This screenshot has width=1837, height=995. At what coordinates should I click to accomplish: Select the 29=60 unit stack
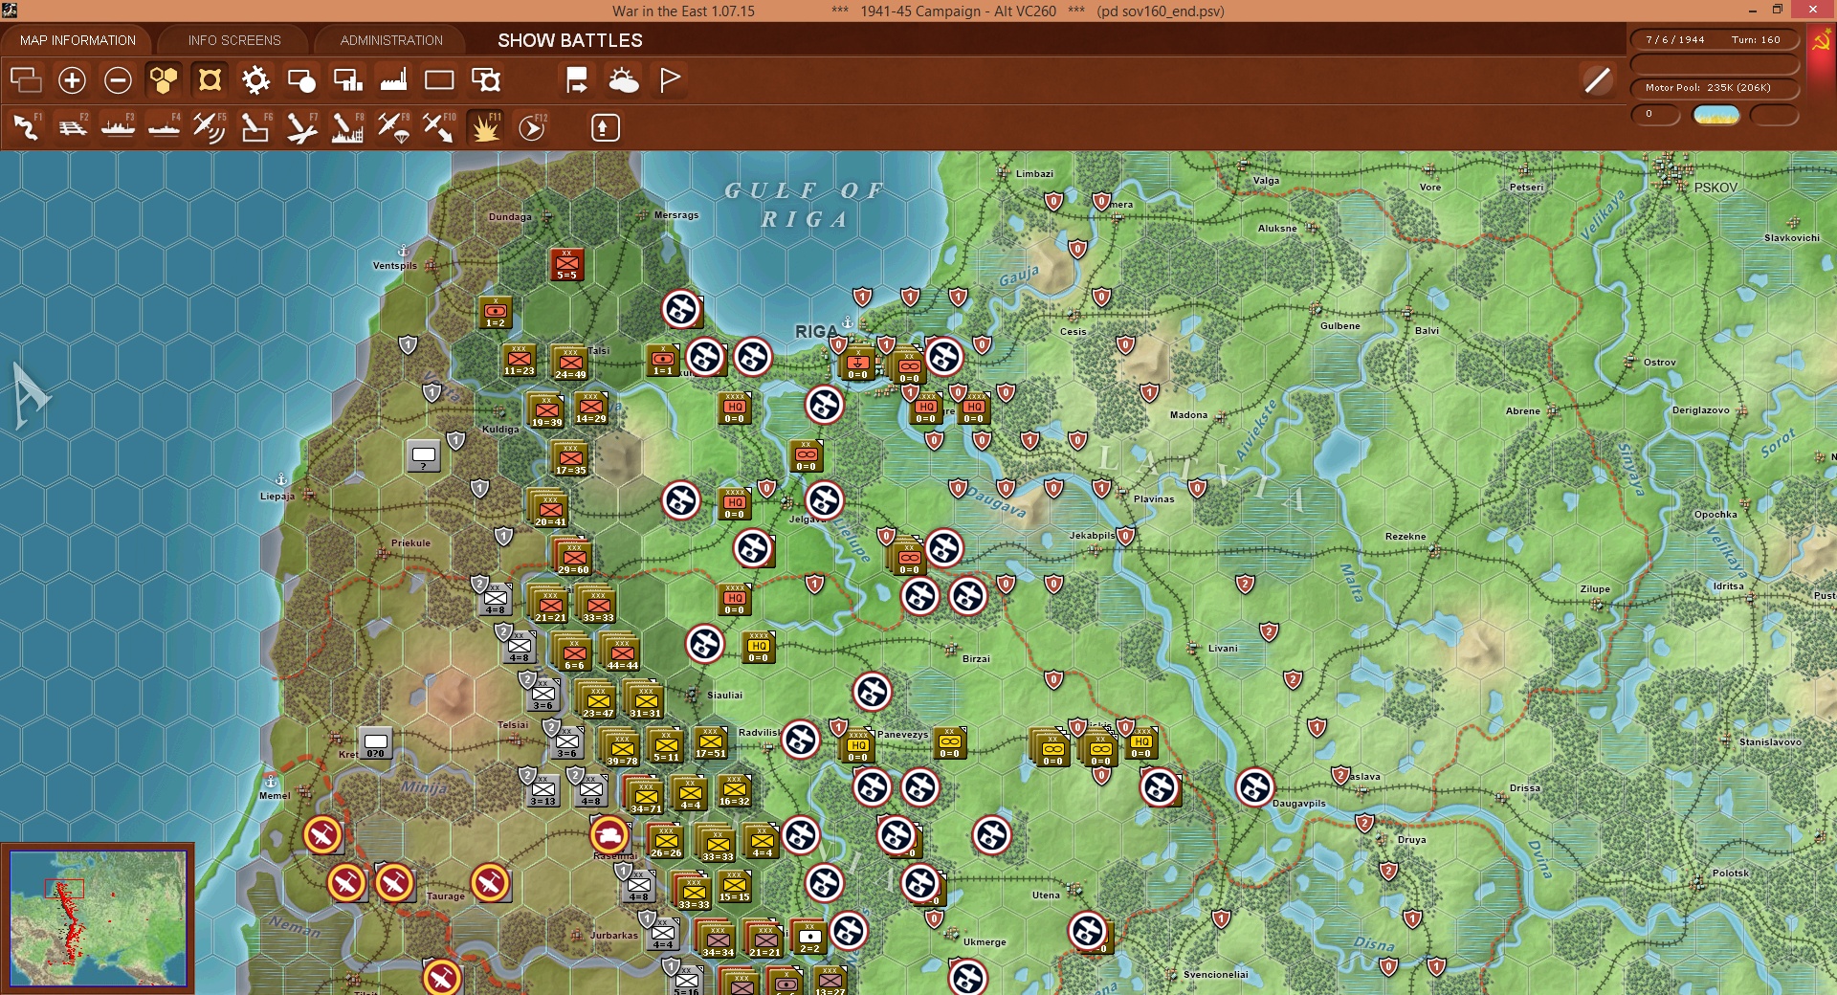572,557
